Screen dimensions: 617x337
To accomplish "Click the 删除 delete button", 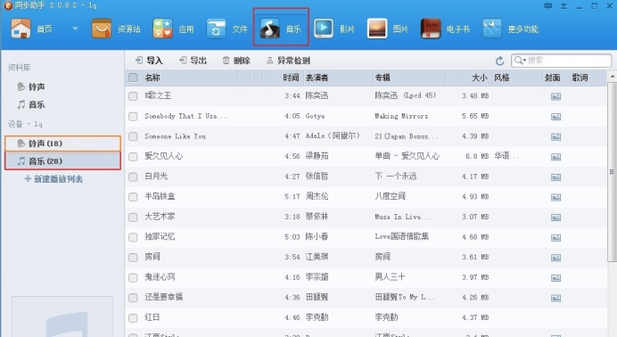I will [236, 61].
